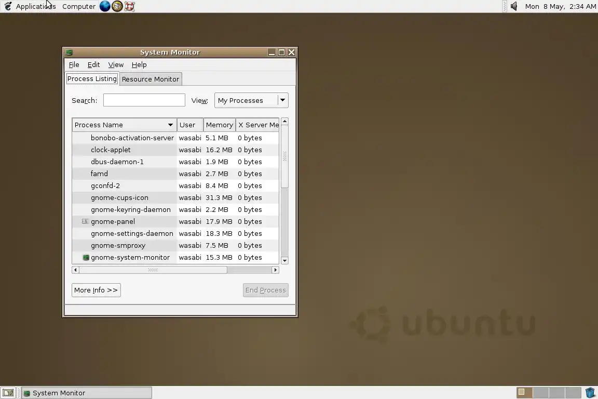
Task: Select the famd process row
Action: pos(175,174)
